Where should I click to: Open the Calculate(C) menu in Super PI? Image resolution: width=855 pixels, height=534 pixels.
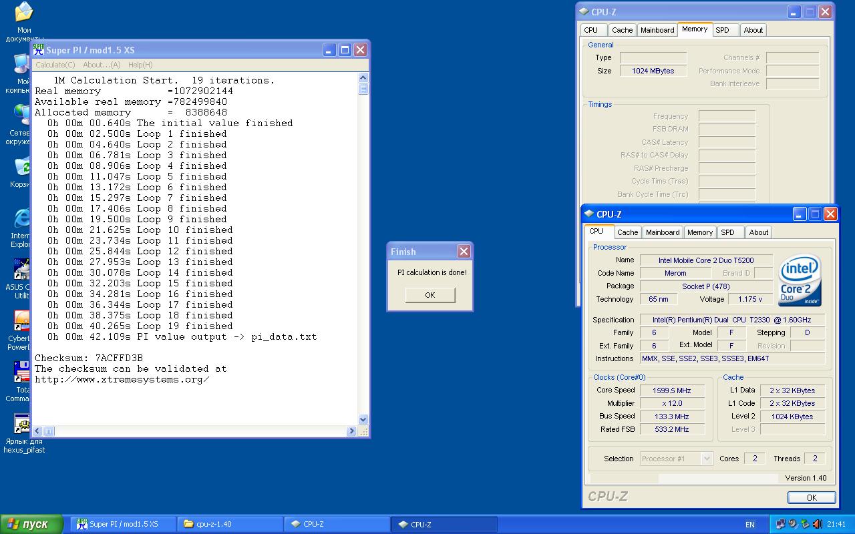55,65
